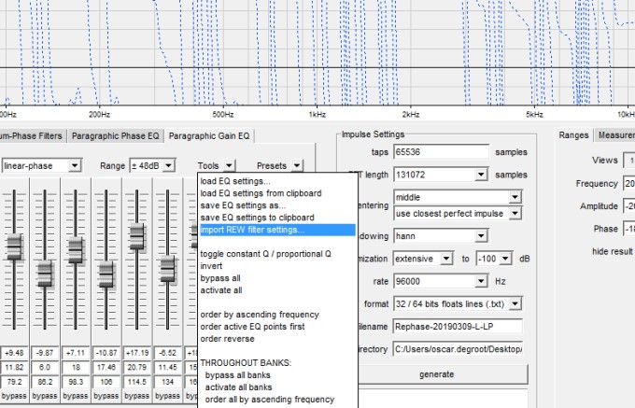This screenshot has height=408, width=635.
Task: Click save EQ settings as option
Action: 243,205
